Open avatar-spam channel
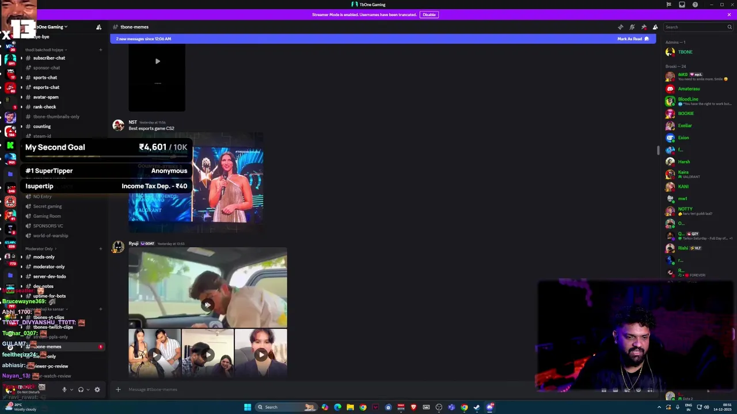This screenshot has height=414, width=737. 45,97
